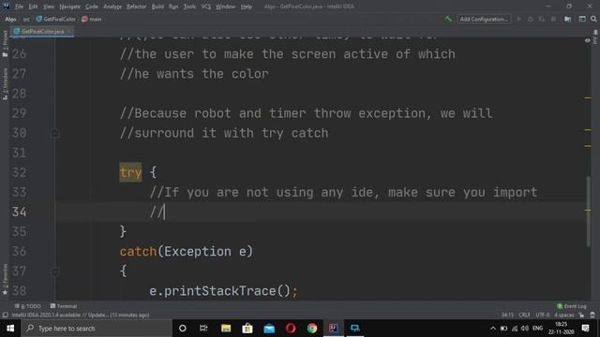The image size is (600, 337).
Task: Click line number 34 in the gutter
Action: pyautogui.click(x=19, y=212)
